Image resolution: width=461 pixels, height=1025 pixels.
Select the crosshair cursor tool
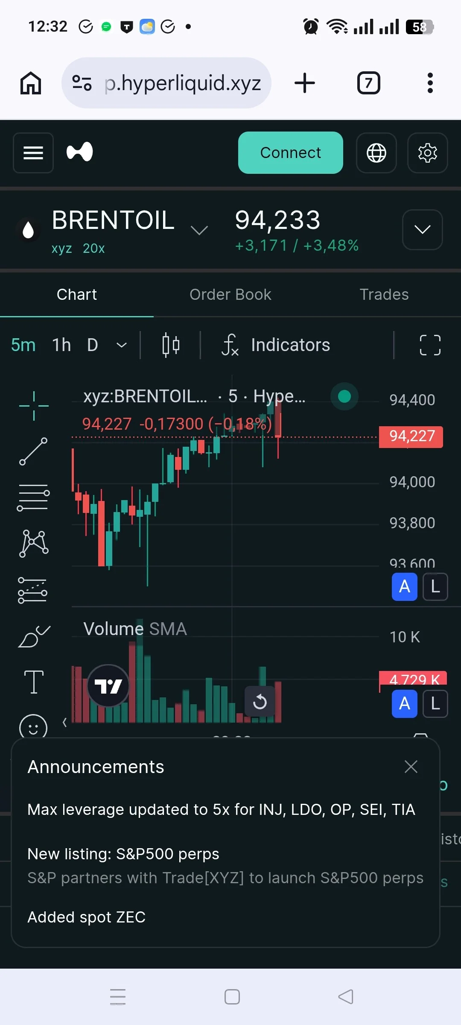pyautogui.click(x=34, y=406)
